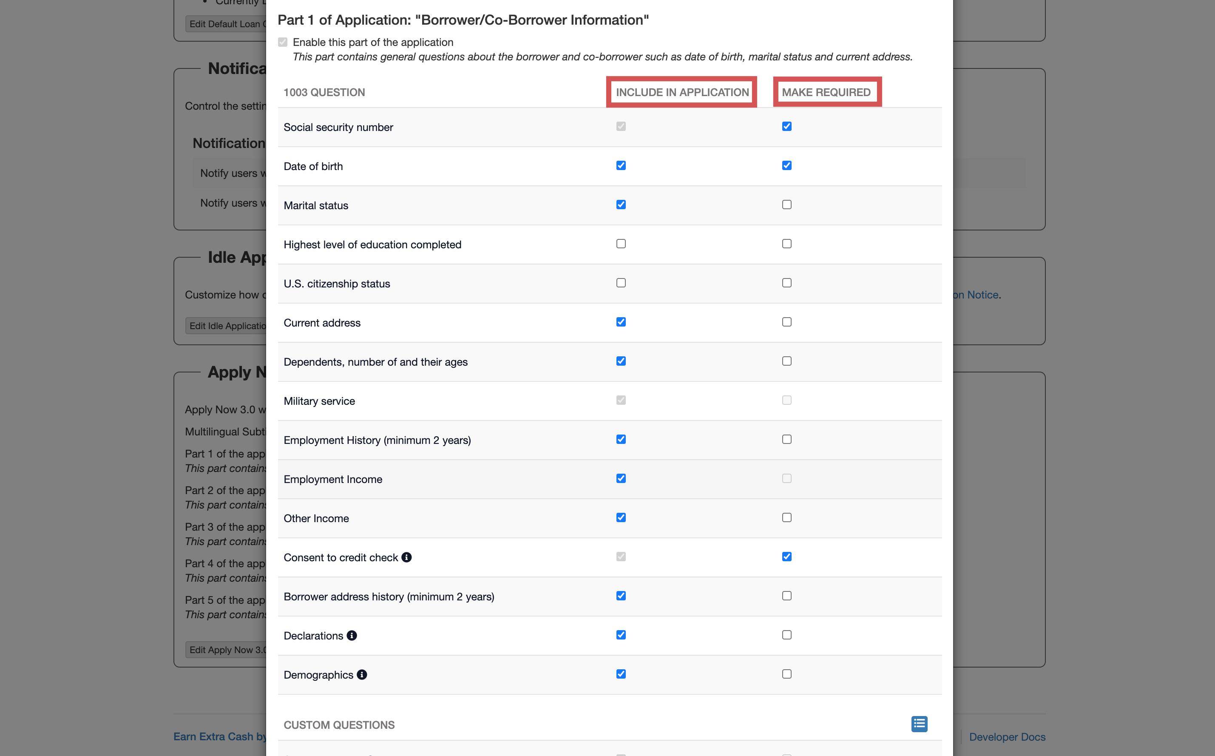Click the Include In Application column header
The image size is (1215, 756).
(682, 92)
